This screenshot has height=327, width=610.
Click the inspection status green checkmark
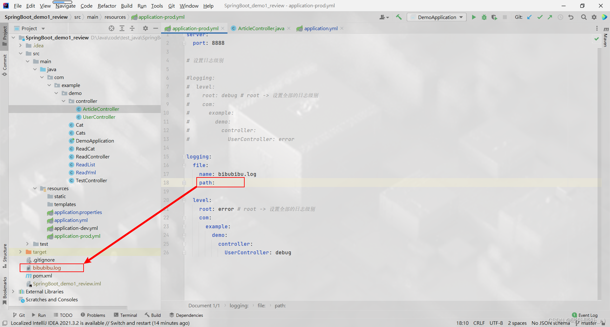click(596, 39)
